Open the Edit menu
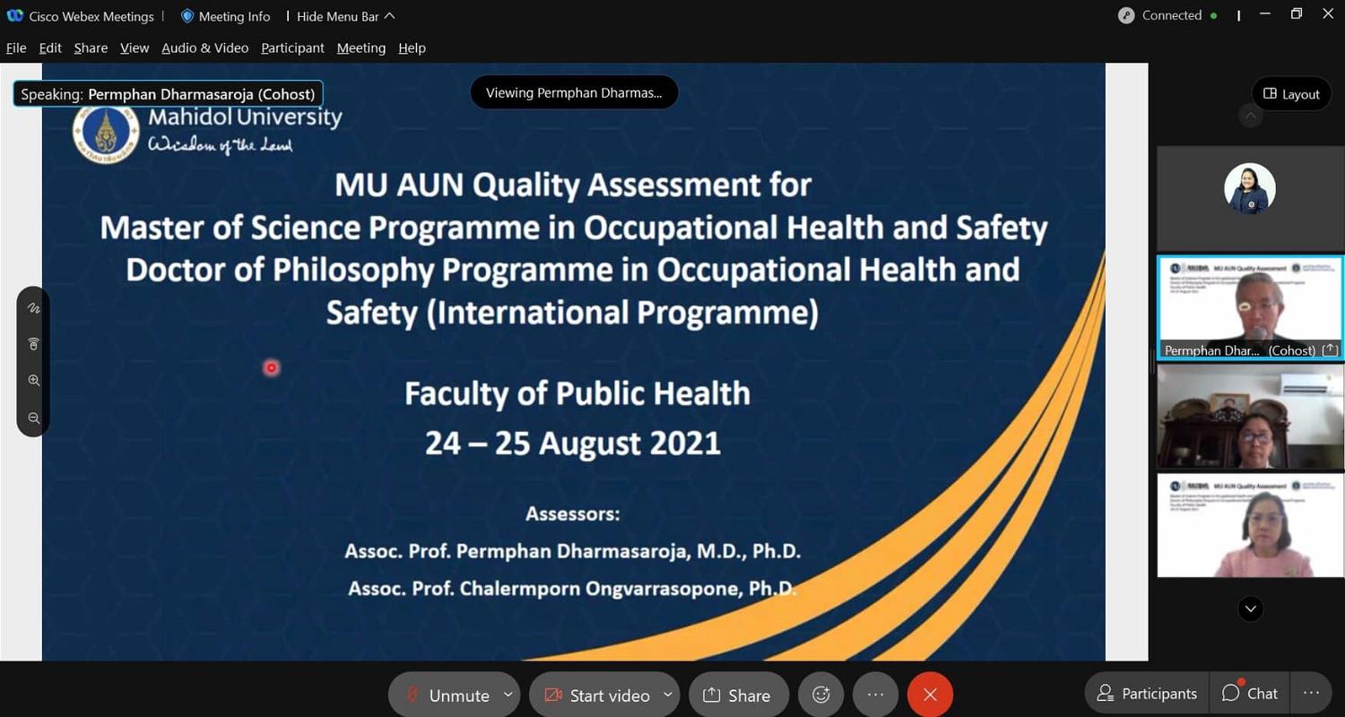Image resolution: width=1345 pixels, height=717 pixels. pyautogui.click(x=50, y=48)
